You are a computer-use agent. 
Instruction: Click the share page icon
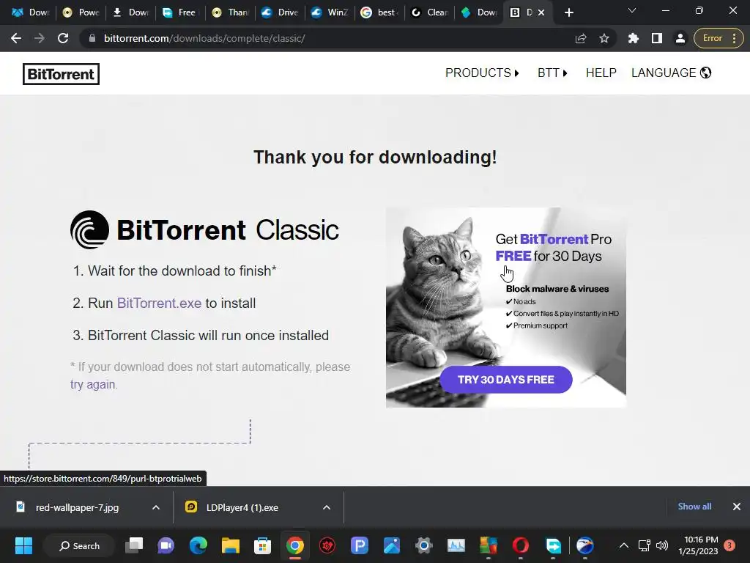(581, 38)
